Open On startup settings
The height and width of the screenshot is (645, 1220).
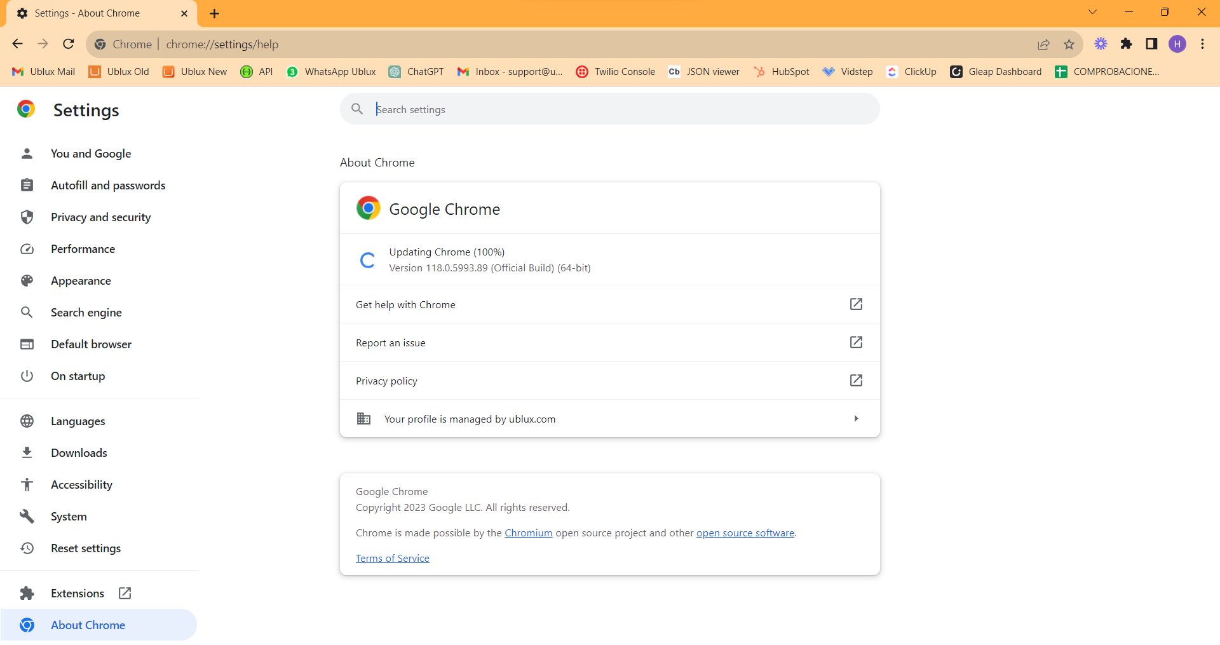tap(78, 376)
